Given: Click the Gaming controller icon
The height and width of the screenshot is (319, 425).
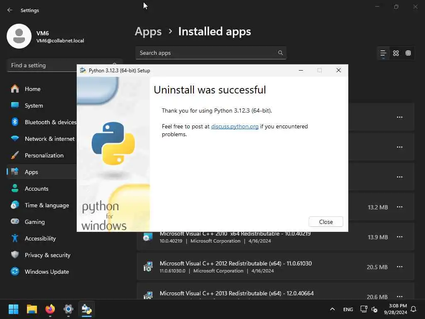Looking at the screenshot, I should [x=15, y=221].
